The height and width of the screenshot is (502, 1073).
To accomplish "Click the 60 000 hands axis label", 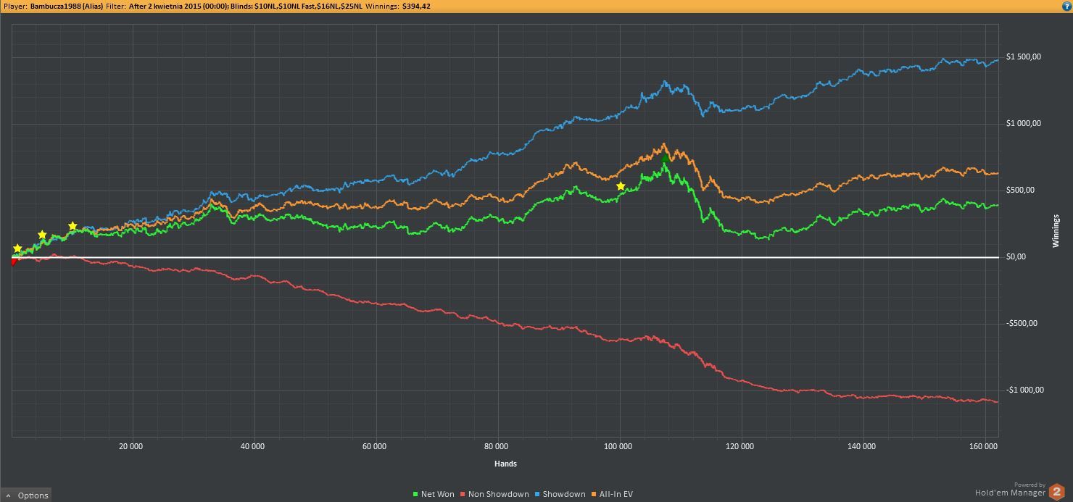I will (375, 447).
